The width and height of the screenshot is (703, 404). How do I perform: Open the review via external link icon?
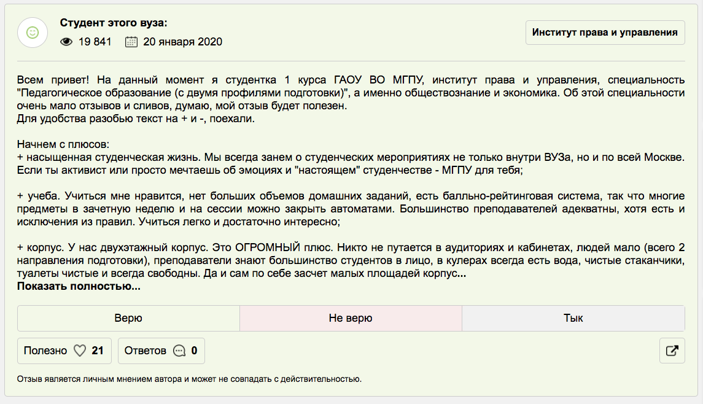tap(672, 351)
